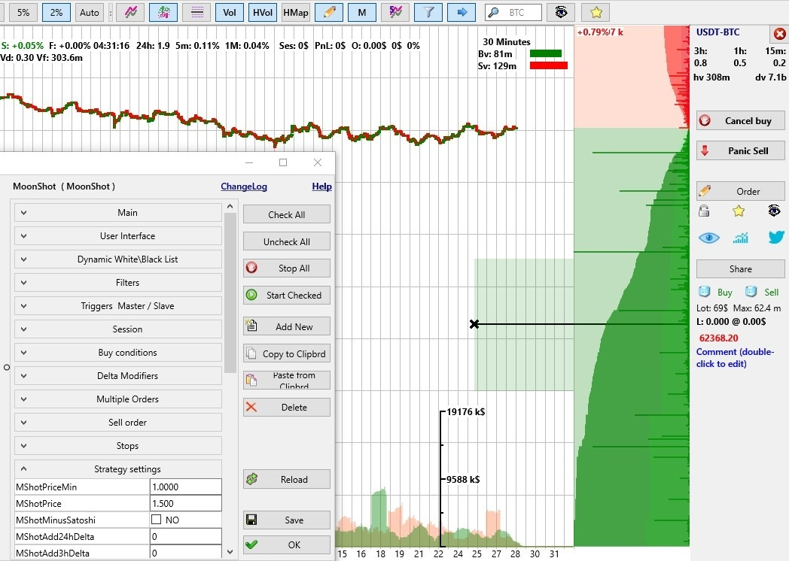
Task: Toggle the HMap toolbar button
Action: 296,13
